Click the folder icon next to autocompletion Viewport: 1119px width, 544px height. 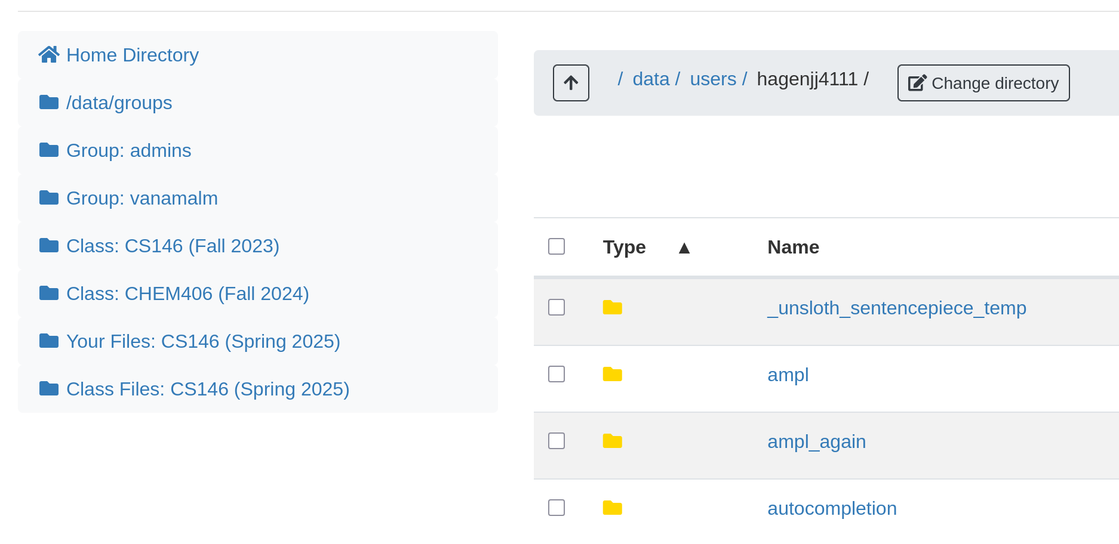pos(612,508)
